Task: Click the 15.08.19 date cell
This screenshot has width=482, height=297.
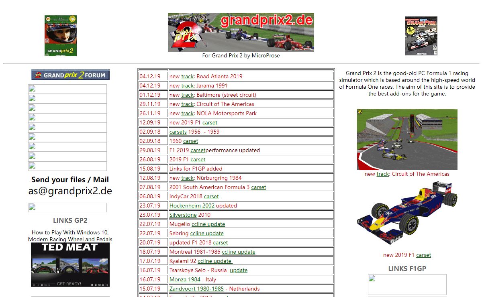Action: (153, 169)
